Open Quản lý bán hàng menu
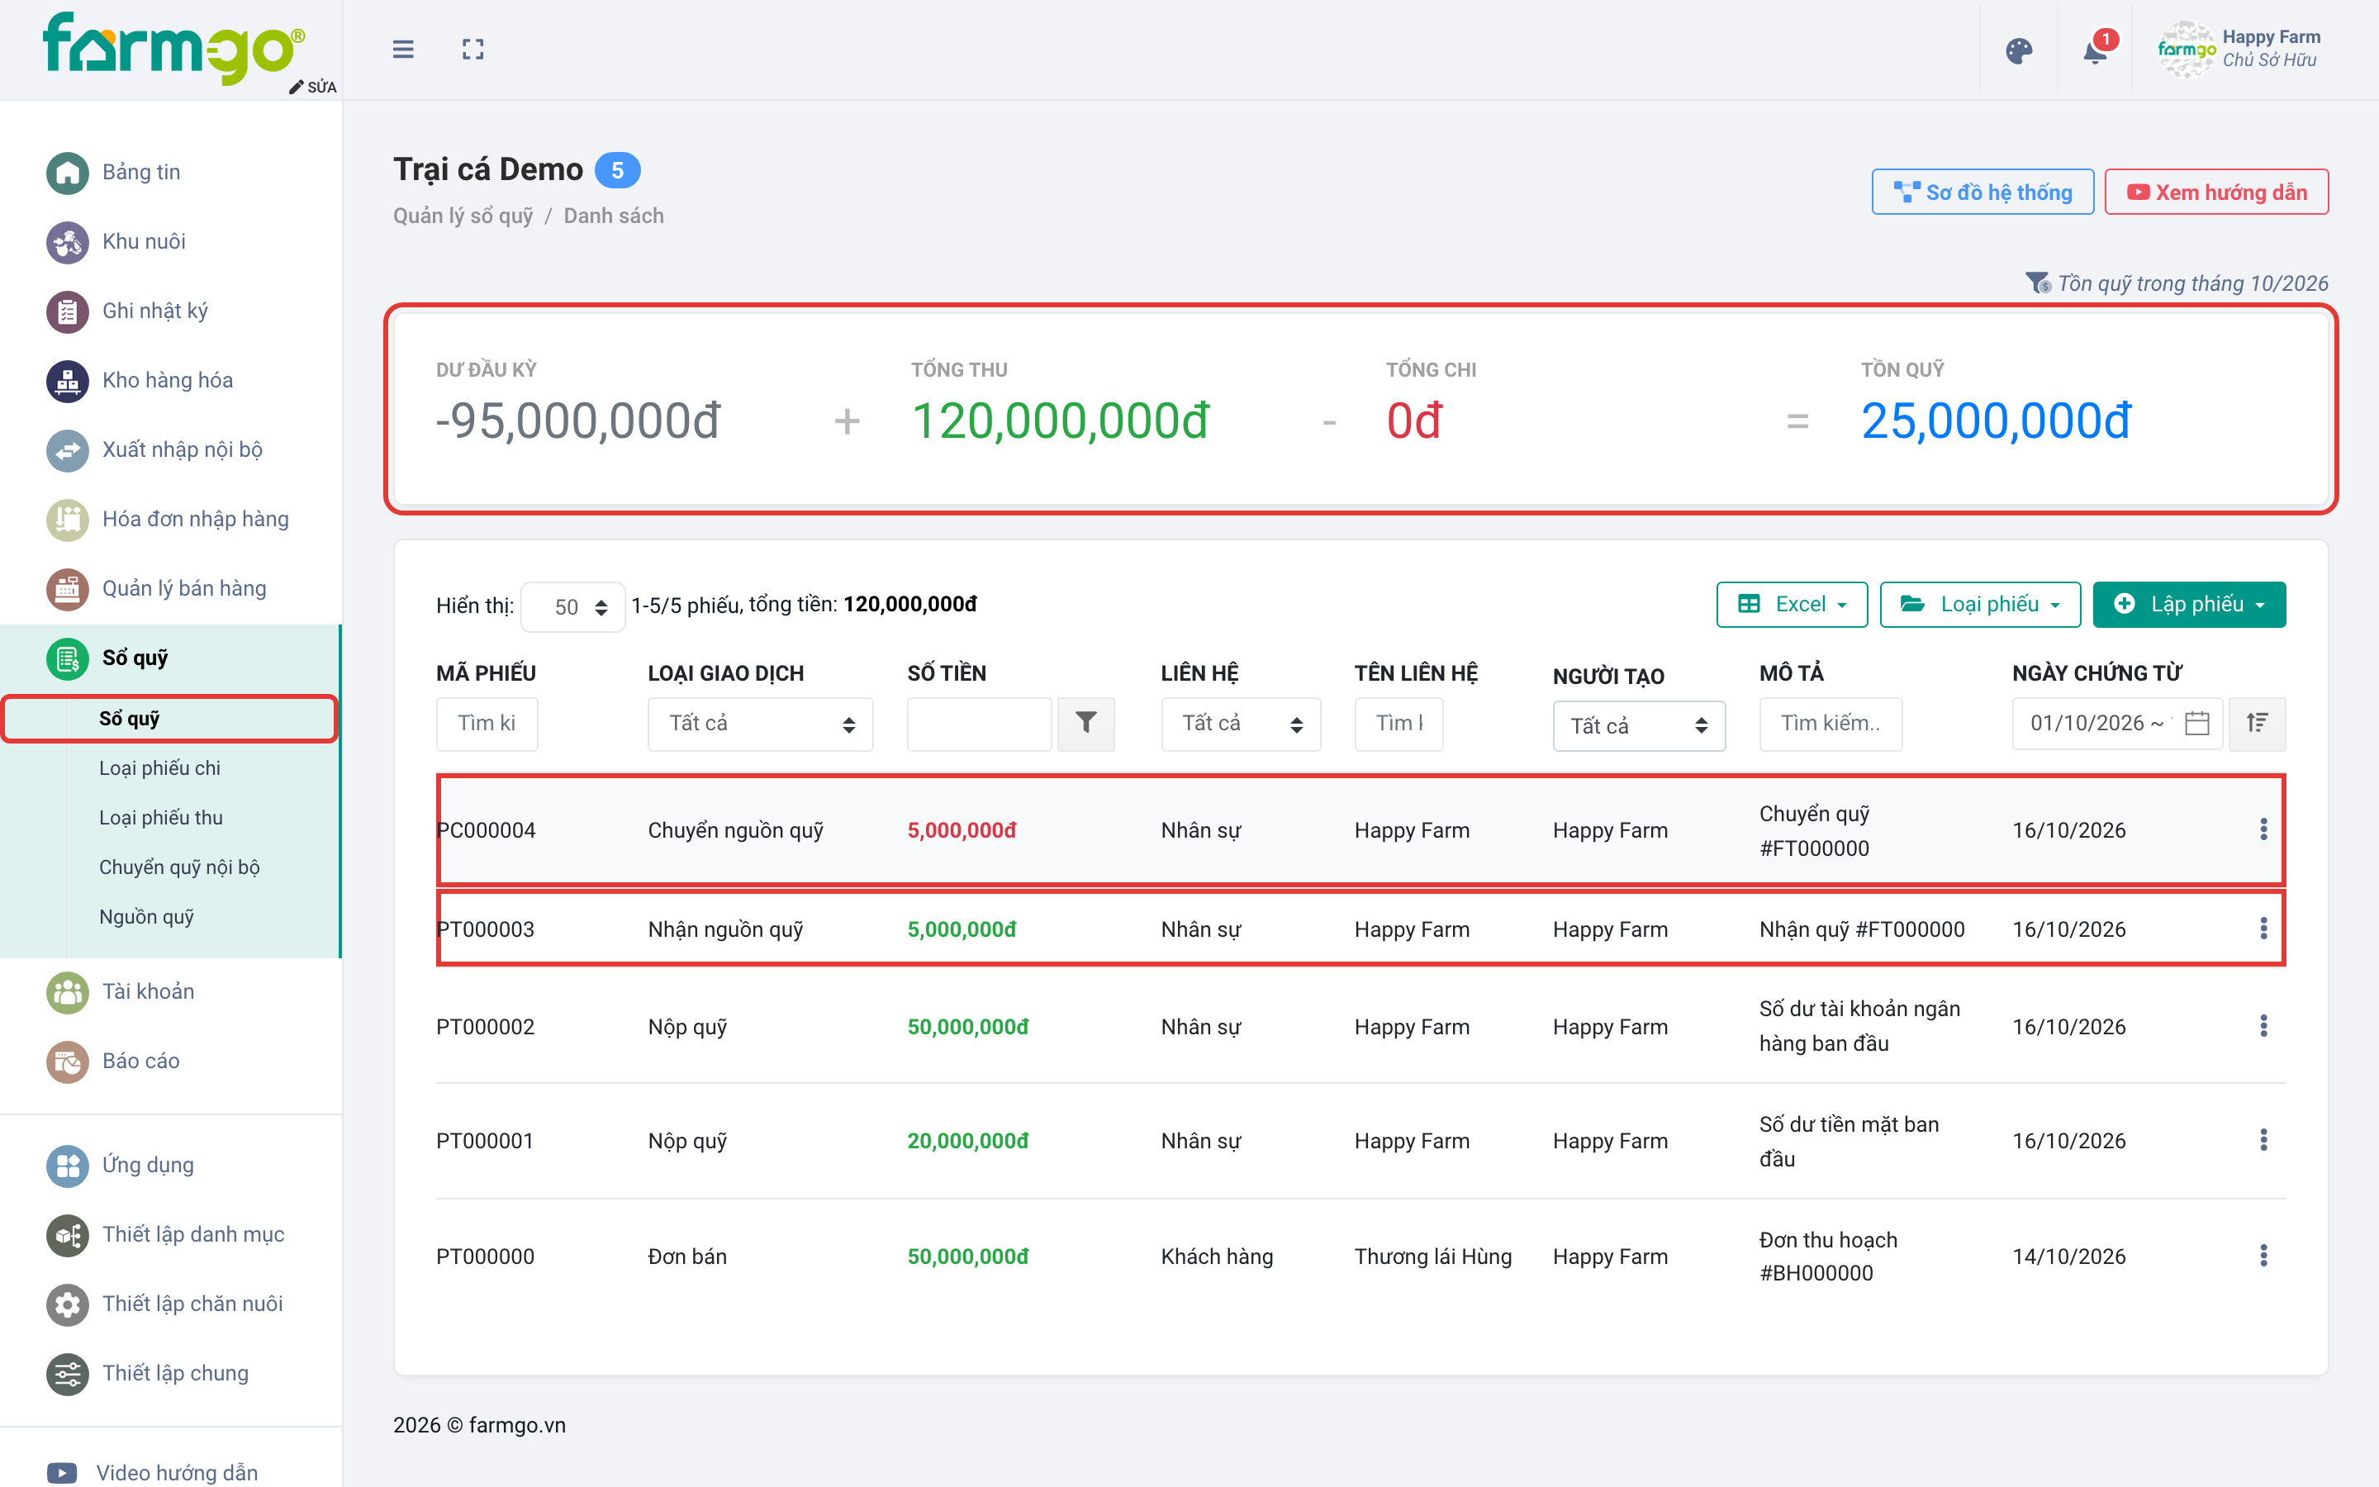Image resolution: width=2379 pixels, height=1487 pixels. click(x=184, y=589)
